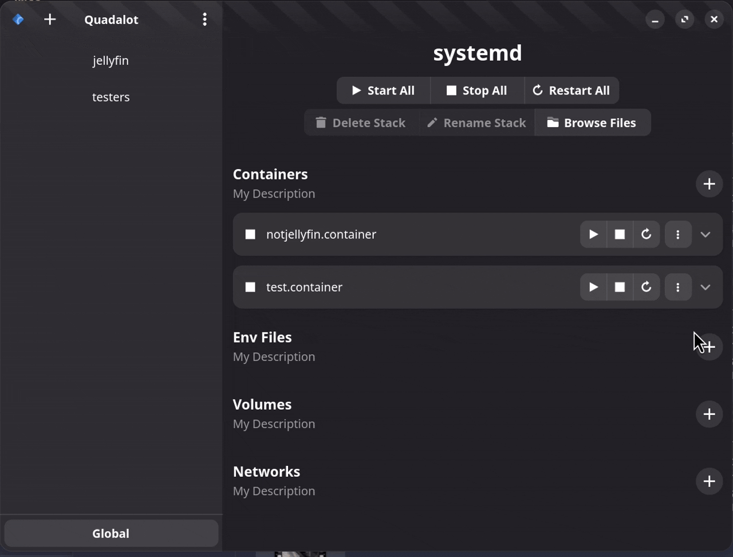Image resolution: width=733 pixels, height=557 pixels.
Task: Click the Delete Stack button
Action: (361, 123)
